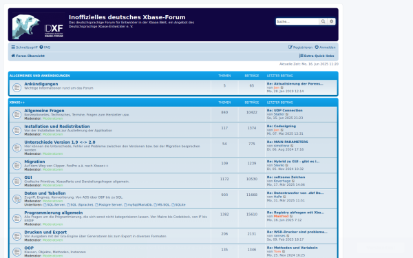
Task: Click the Allgemeine Fragen forum status icon
Action: [17, 114]
